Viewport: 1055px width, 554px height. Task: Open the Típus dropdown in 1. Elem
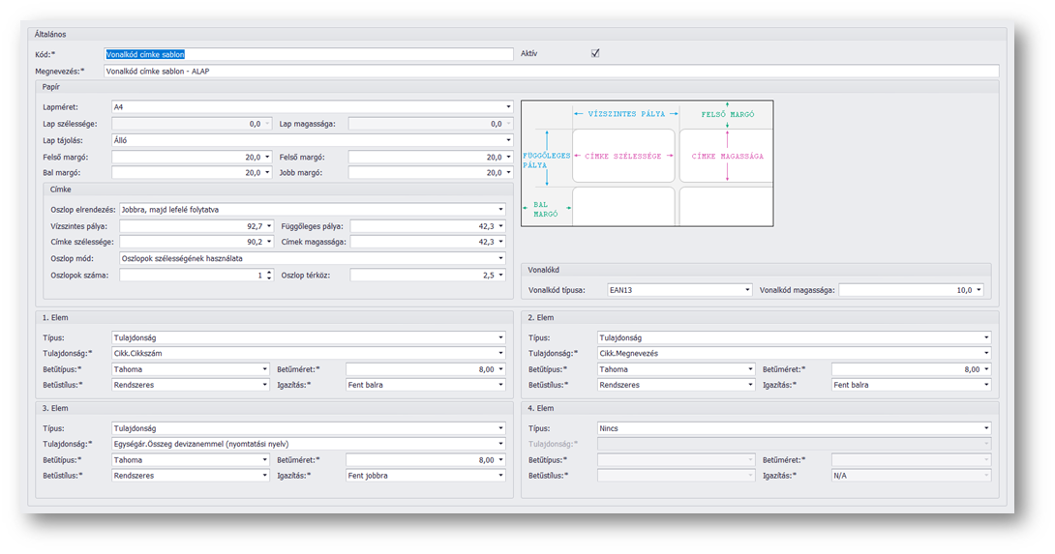point(500,338)
